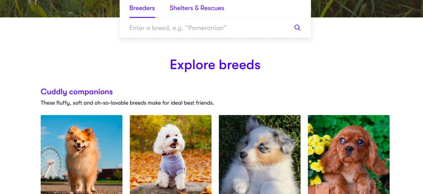Click the merle puppy's blue eye
The image size is (423, 194).
[261, 146]
